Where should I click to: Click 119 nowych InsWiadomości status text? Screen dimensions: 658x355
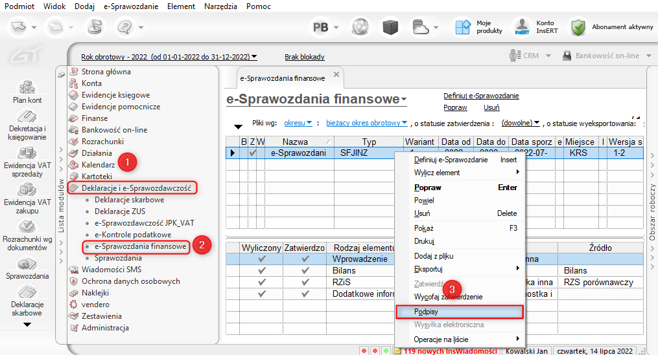(x=451, y=351)
